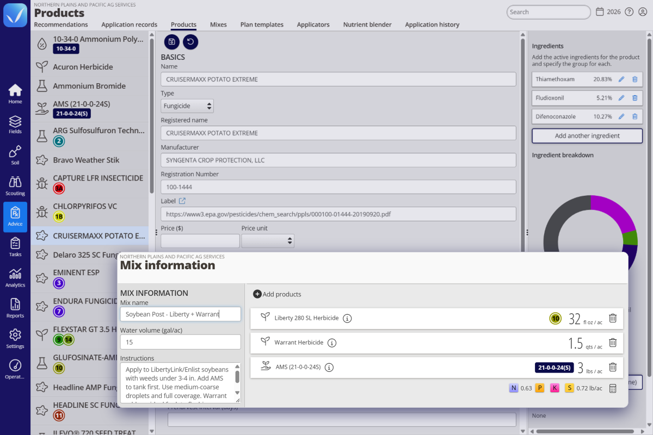Save the product with the disk icon
Image resolution: width=653 pixels, height=435 pixels.
point(171,41)
